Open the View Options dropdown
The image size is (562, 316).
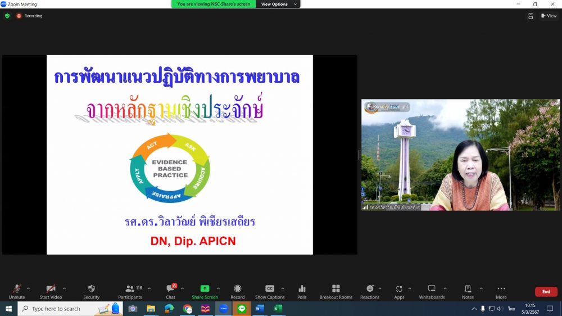278,4
